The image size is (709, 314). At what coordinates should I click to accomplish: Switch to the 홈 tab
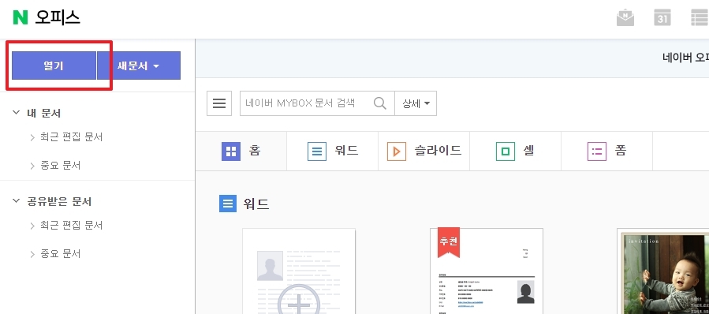tap(241, 151)
